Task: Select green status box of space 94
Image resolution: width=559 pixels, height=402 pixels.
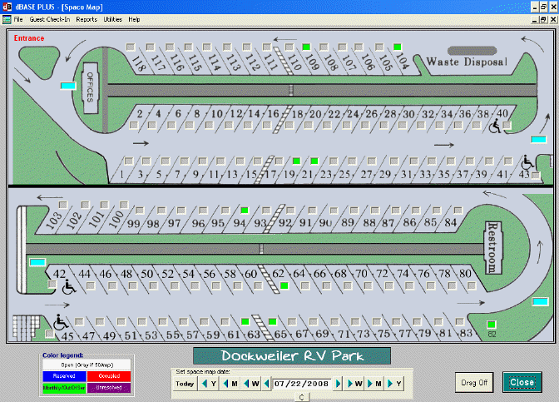Action: coord(245,210)
